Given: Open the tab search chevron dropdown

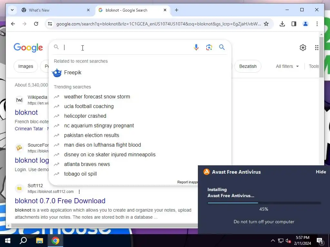Looking at the screenshot, I should [x=12, y=10].
